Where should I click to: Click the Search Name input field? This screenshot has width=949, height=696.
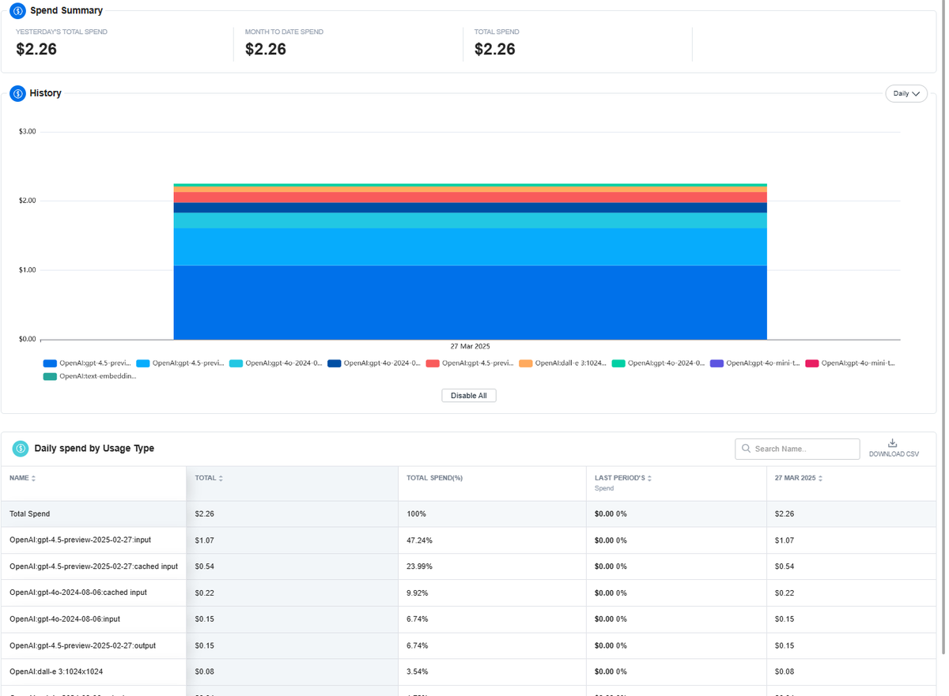797,449
